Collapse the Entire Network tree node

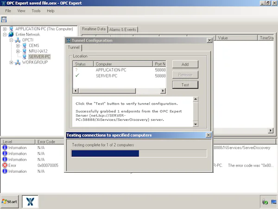(5, 34)
